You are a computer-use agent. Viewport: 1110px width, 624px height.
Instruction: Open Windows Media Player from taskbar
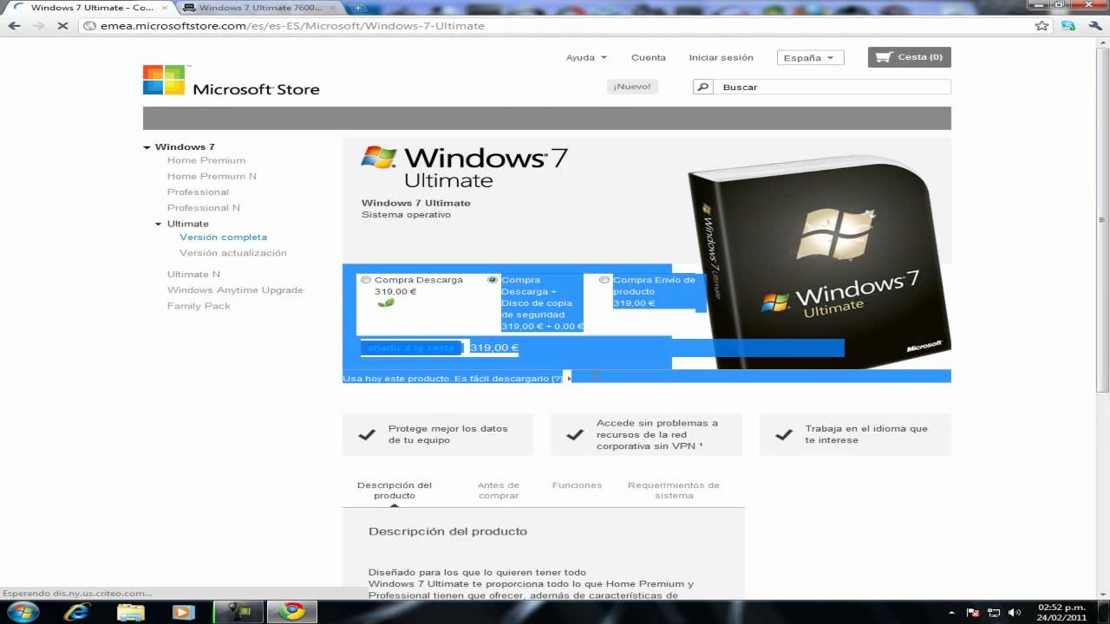click(x=183, y=611)
